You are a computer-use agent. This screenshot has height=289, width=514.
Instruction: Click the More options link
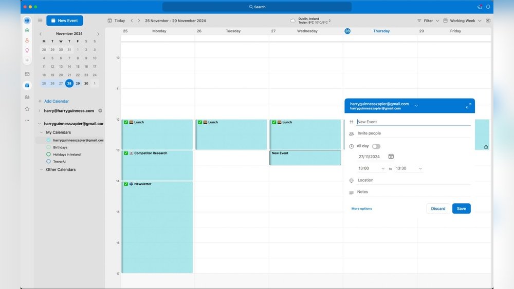[x=361, y=209]
